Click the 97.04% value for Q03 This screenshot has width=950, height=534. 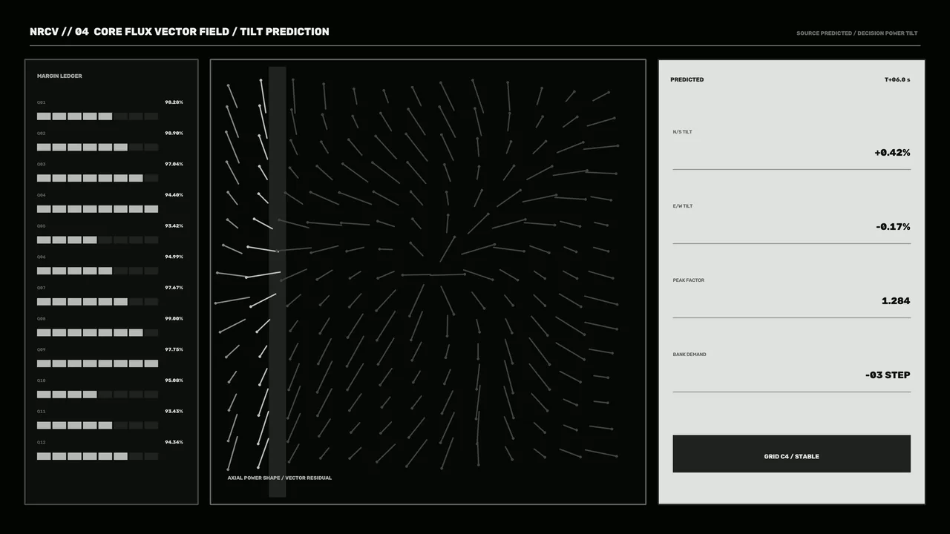tap(174, 164)
